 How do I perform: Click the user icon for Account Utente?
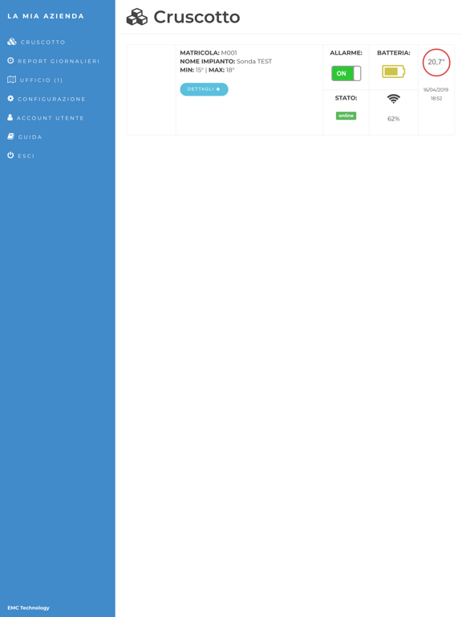[10, 117]
